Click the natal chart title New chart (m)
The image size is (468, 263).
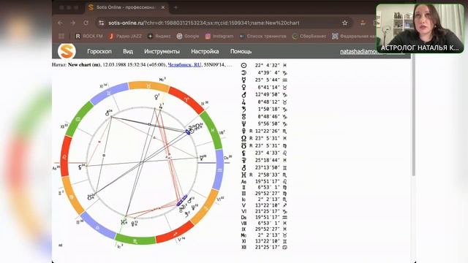pos(84,65)
